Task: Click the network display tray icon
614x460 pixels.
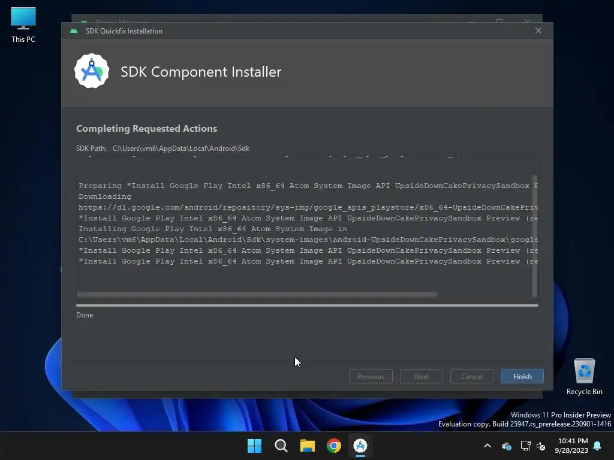Action: (525, 446)
